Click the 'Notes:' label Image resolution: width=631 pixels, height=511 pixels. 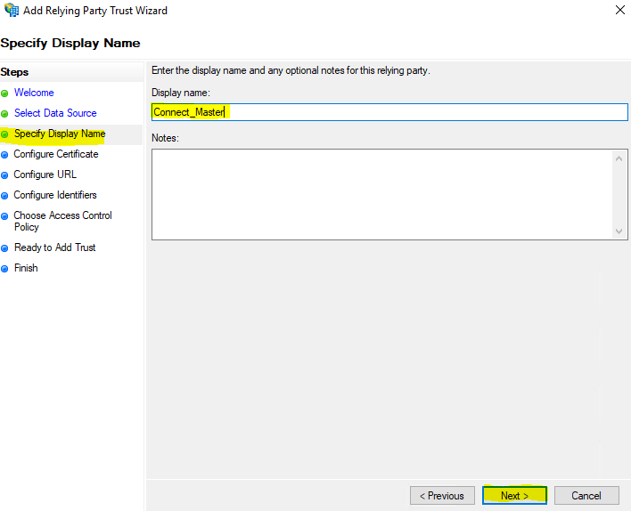165,138
